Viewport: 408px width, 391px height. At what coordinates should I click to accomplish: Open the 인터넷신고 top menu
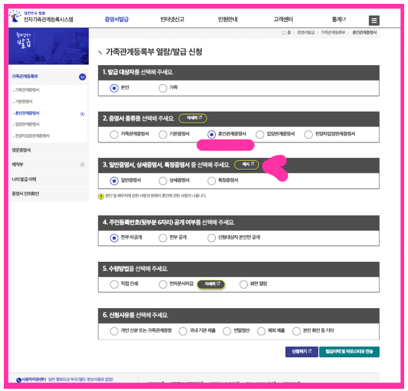pos(172,19)
